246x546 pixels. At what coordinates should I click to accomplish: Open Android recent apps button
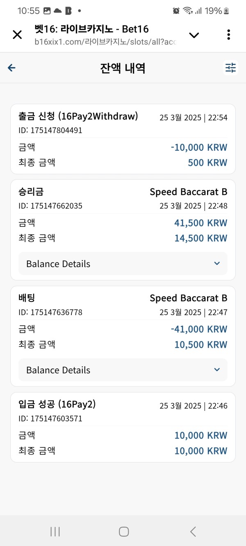[x=55, y=532]
